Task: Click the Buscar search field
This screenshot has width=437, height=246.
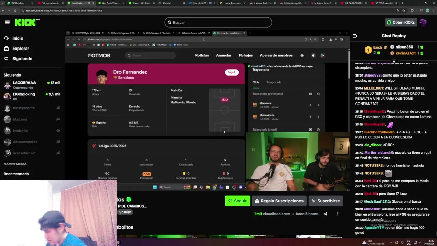Action: pos(218,22)
